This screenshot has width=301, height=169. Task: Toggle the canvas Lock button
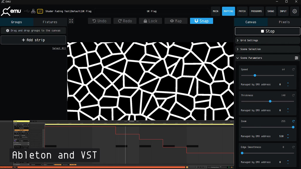(x=150, y=21)
